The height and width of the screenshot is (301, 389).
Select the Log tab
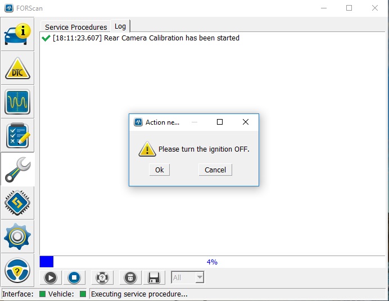coord(120,26)
